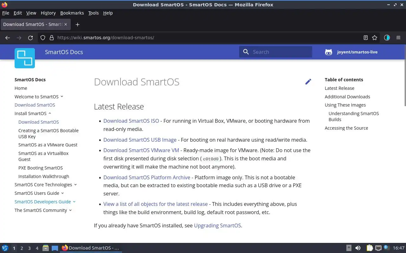Open the History menu

(48, 13)
